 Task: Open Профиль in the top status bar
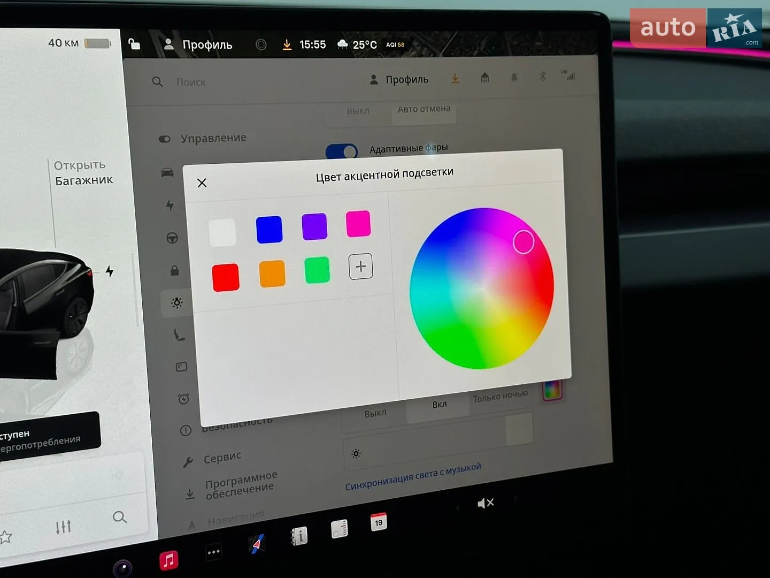coord(198,45)
